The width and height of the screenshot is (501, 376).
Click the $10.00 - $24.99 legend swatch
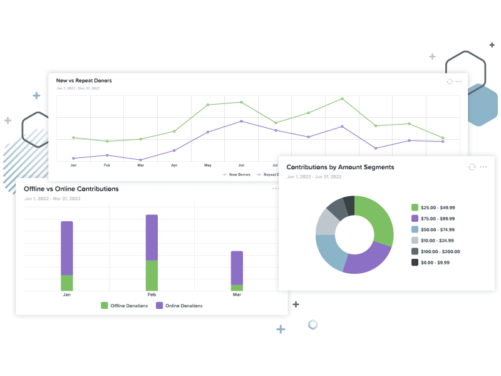(x=415, y=241)
